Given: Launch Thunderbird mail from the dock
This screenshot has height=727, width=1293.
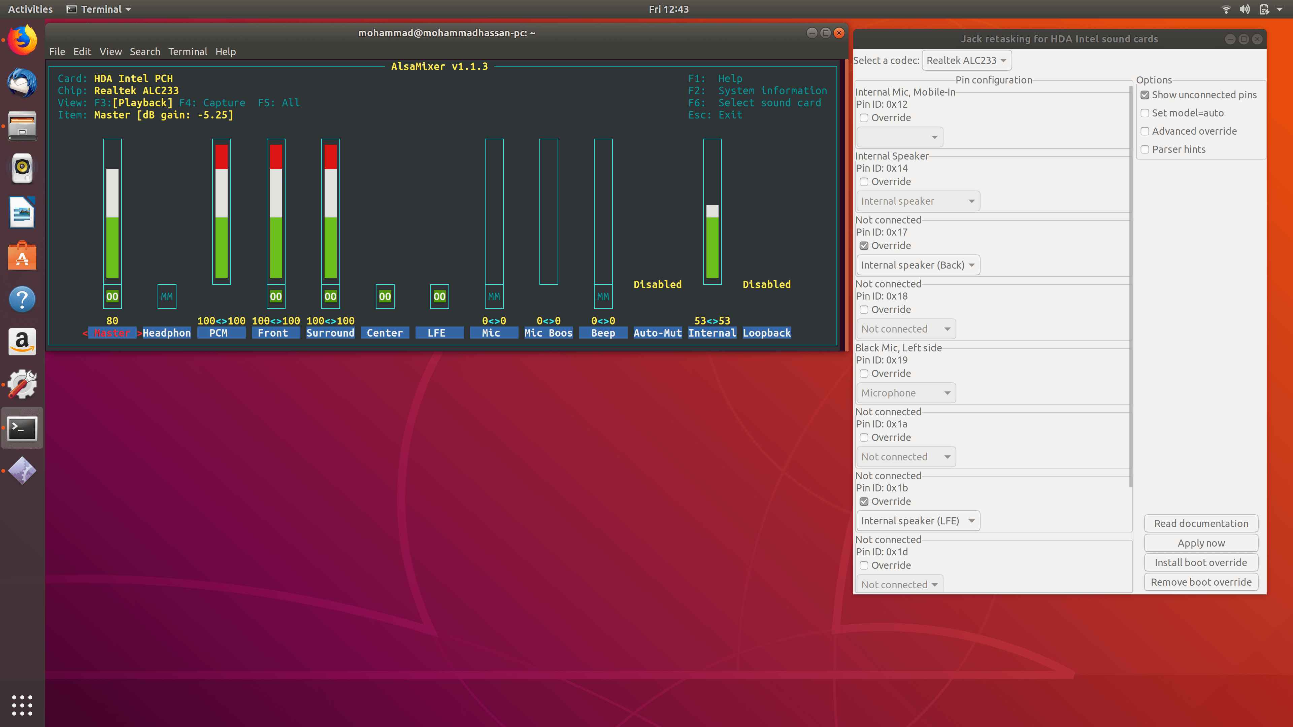Looking at the screenshot, I should pyautogui.click(x=22, y=83).
